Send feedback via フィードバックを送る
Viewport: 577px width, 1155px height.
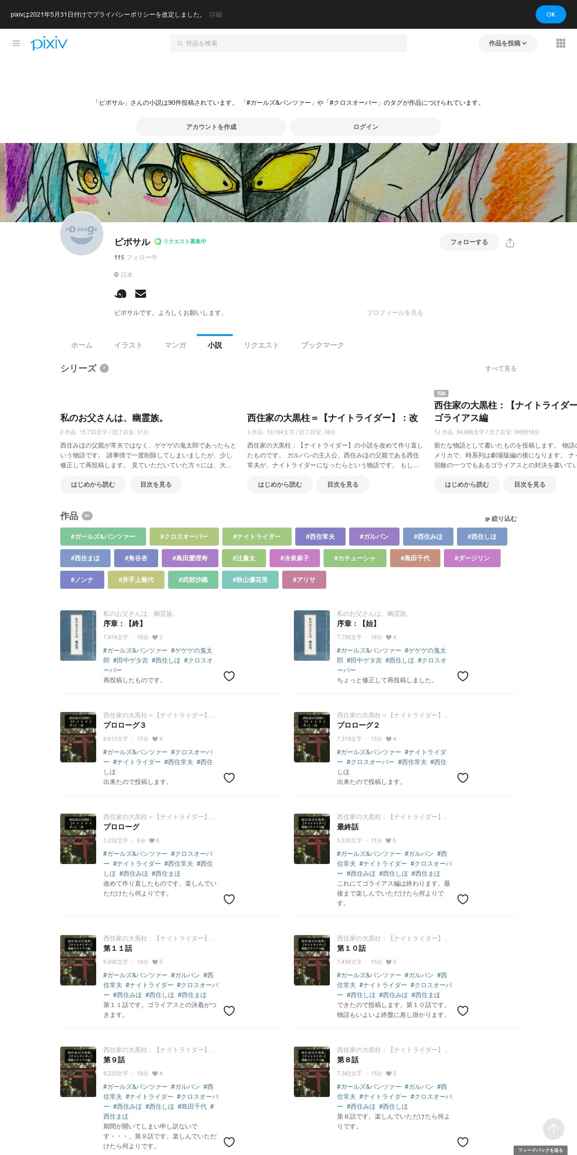[541, 1150]
